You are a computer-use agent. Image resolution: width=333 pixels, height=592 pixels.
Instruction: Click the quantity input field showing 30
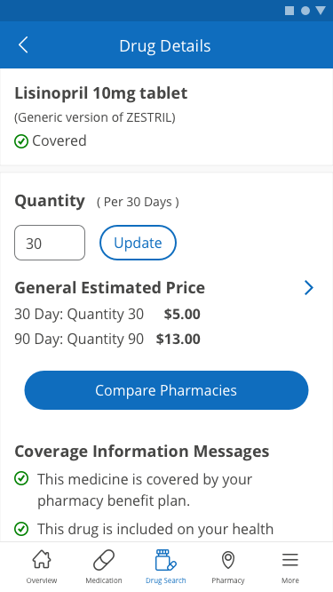[50, 243]
